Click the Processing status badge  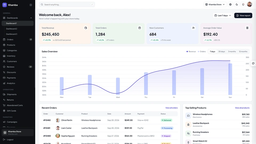point(167,128)
